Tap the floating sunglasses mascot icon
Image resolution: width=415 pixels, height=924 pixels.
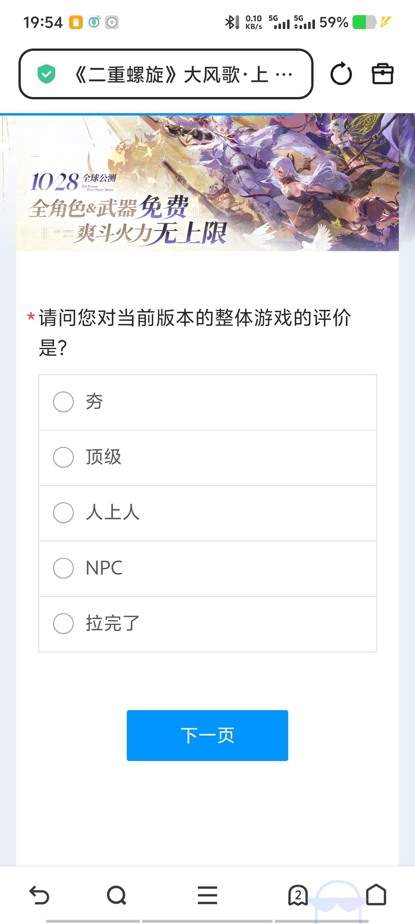pyautogui.click(x=338, y=900)
